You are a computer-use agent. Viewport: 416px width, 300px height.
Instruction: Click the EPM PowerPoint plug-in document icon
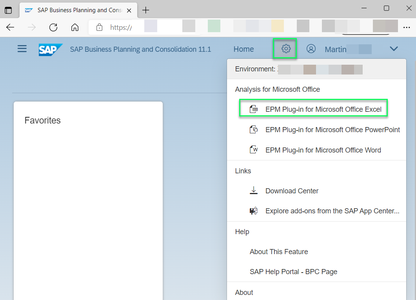click(254, 129)
